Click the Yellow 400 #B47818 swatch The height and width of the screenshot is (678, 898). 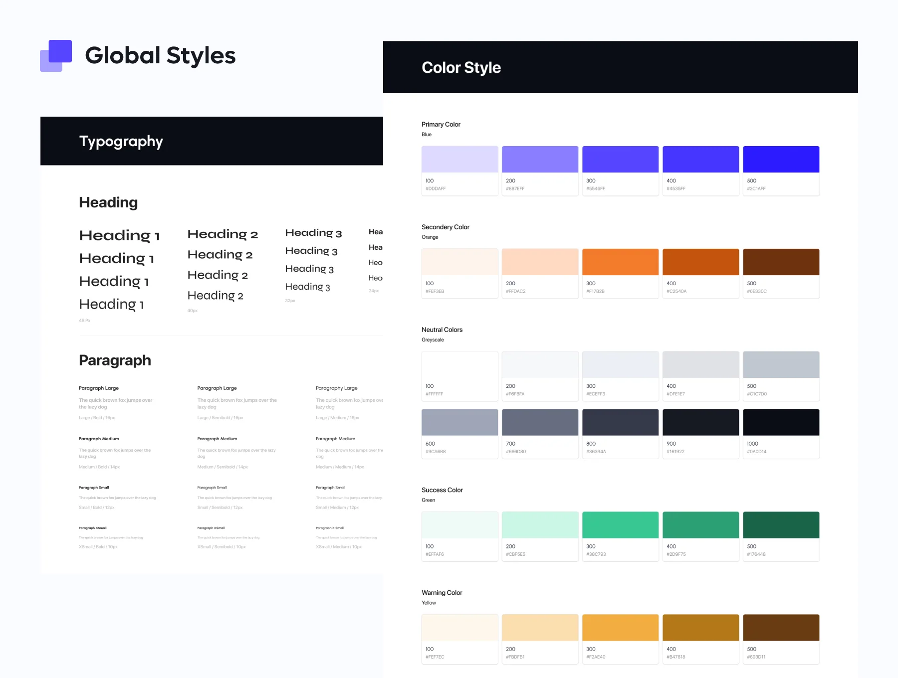pyautogui.click(x=700, y=639)
